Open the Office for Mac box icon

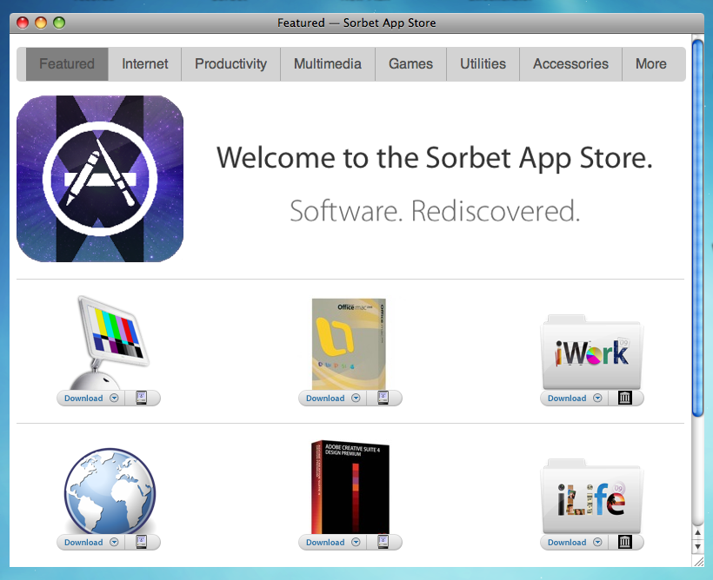(349, 344)
